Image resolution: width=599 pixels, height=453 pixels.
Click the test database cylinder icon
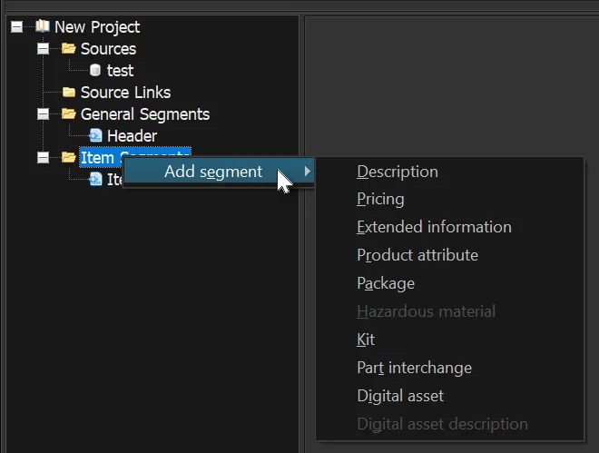click(x=95, y=70)
